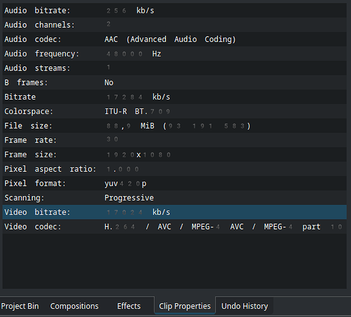The width and height of the screenshot is (351, 317).
Task: Open the Compositions tab
Action: 74,306
